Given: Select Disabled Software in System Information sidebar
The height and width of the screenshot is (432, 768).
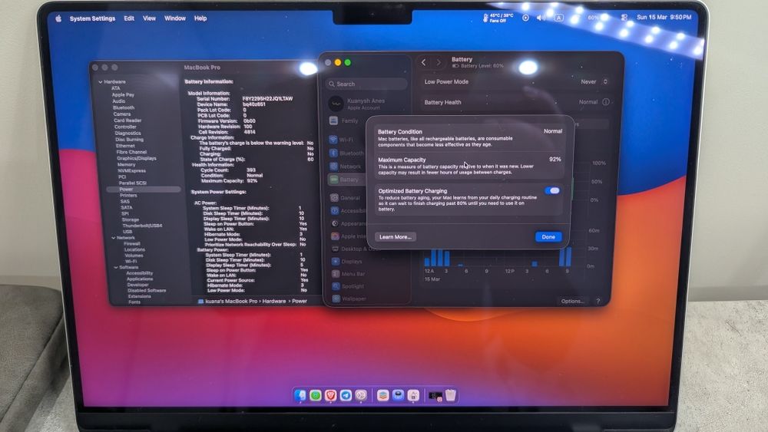Looking at the screenshot, I should pos(147,291).
